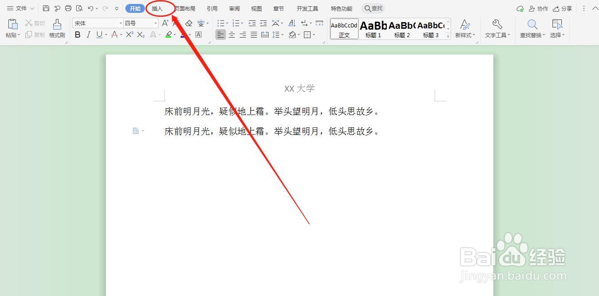Viewport: 599px width, 296px height.
Task: Apply italic formatting
Action: [88, 35]
